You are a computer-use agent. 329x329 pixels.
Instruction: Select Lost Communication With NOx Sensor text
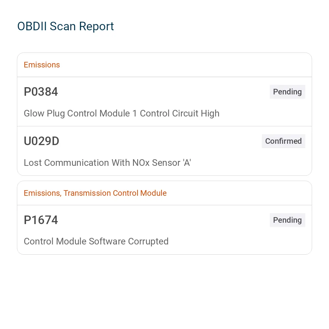tap(107, 163)
